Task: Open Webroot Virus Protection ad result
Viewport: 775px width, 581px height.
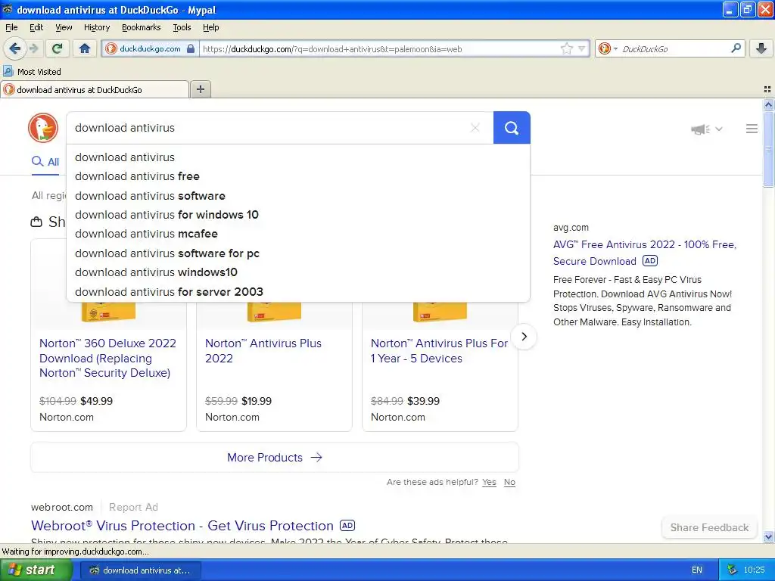Action: click(182, 526)
